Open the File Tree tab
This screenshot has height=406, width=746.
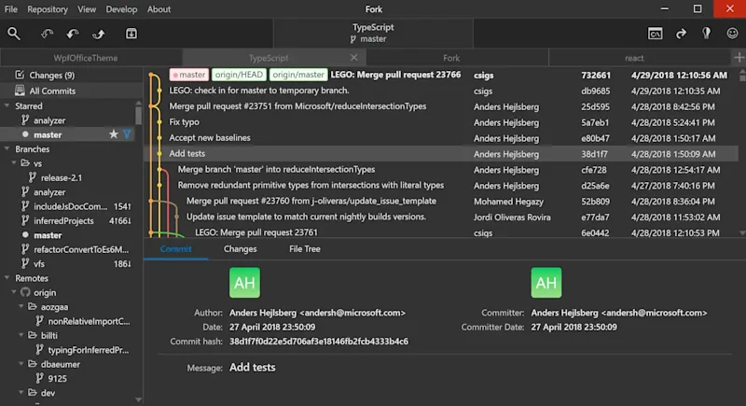click(x=305, y=249)
